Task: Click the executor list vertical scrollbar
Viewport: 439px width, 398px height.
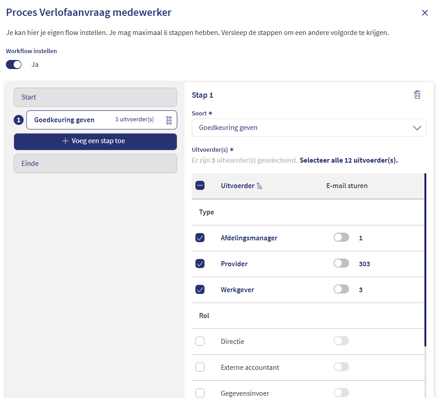Action: 425,259
